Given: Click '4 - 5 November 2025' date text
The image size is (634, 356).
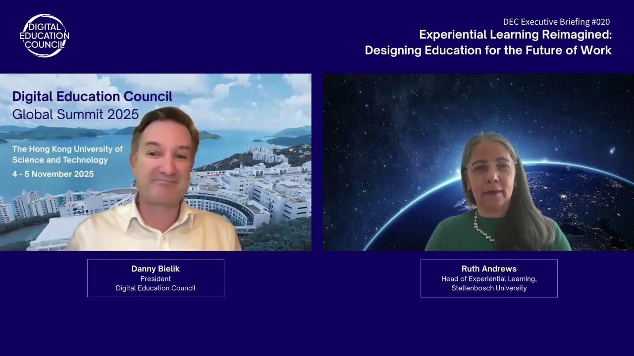Looking at the screenshot, I should click(53, 174).
